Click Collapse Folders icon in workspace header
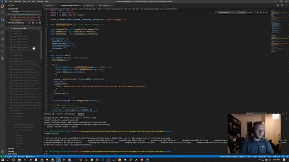 tap(40, 23)
